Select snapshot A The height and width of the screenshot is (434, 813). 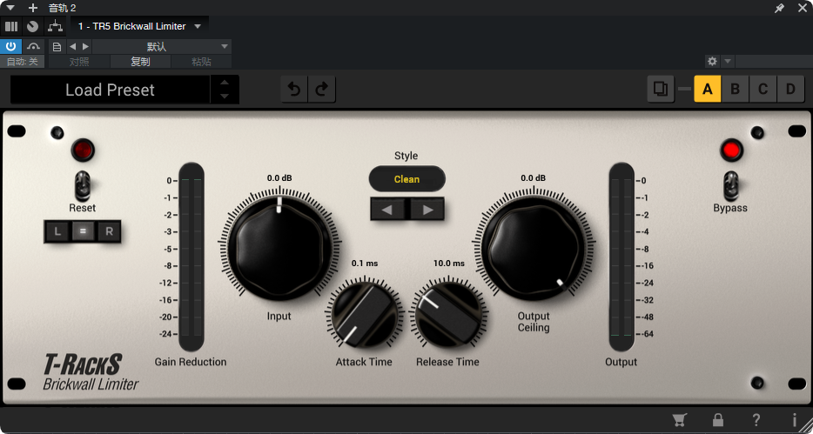707,89
